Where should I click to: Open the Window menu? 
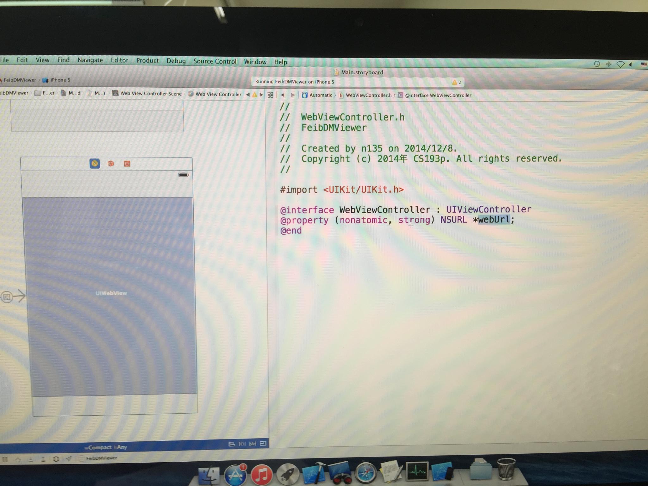tap(255, 62)
